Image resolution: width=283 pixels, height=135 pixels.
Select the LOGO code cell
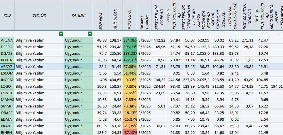pyautogui.click(x=7, y=87)
